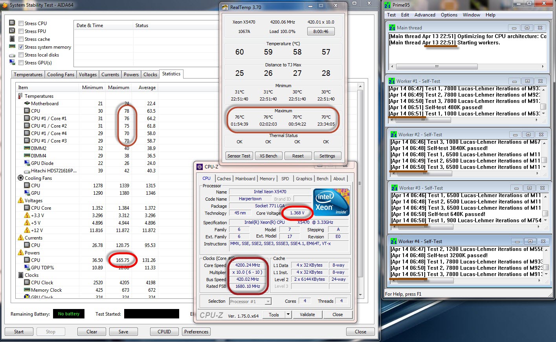Screen dimensions: 556x342
Task: Click the memory stick icon beside Stress system memory
Action: tap(12, 47)
